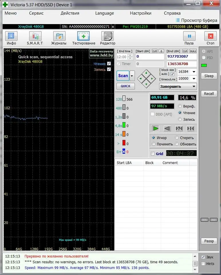This screenshot has height=275, width=221.
Task: Toggle the block size auto checkbox
Action: point(173,74)
